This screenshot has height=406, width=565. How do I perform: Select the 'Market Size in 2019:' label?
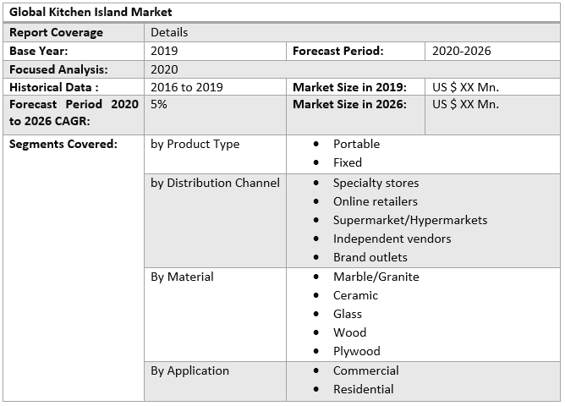pyautogui.click(x=349, y=87)
